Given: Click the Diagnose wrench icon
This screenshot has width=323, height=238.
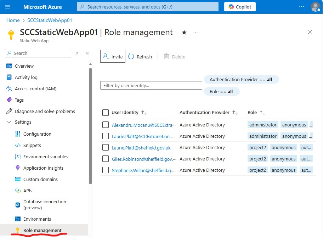Looking at the screenshot, I should pyautogui.click(x=9, y=111).
